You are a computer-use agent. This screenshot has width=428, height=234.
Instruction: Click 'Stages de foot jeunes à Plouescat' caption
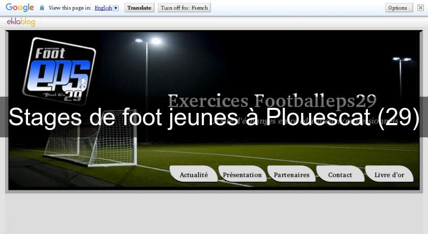tap(214, 117)
